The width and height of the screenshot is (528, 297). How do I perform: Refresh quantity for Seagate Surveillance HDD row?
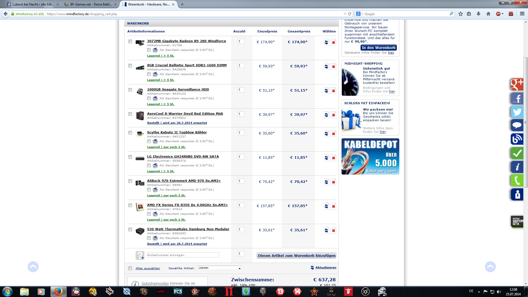click(326, 91)
